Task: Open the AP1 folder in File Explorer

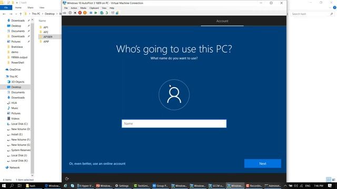Action: (x=46, y=27)
